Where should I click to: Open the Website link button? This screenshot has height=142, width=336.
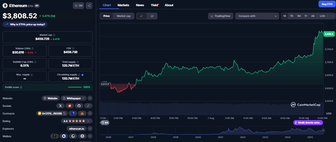click(x=51, y=98)
